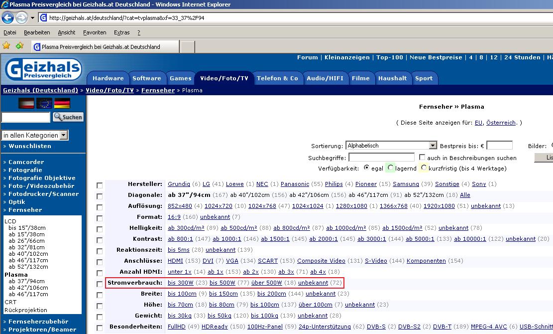Filter by HDMI Anschlüsse link
Screen dimensions: 553x334
pyautogui.click(x=175, y=261)
